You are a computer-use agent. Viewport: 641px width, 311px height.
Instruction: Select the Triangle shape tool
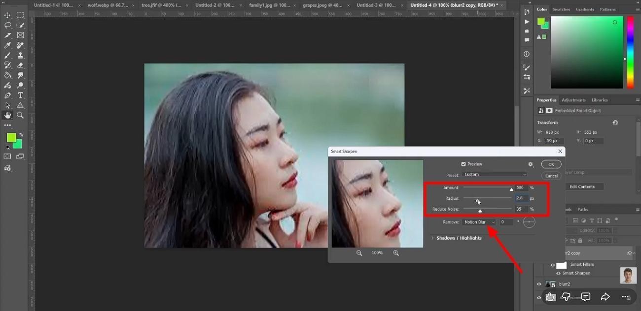tap(20, 105)
